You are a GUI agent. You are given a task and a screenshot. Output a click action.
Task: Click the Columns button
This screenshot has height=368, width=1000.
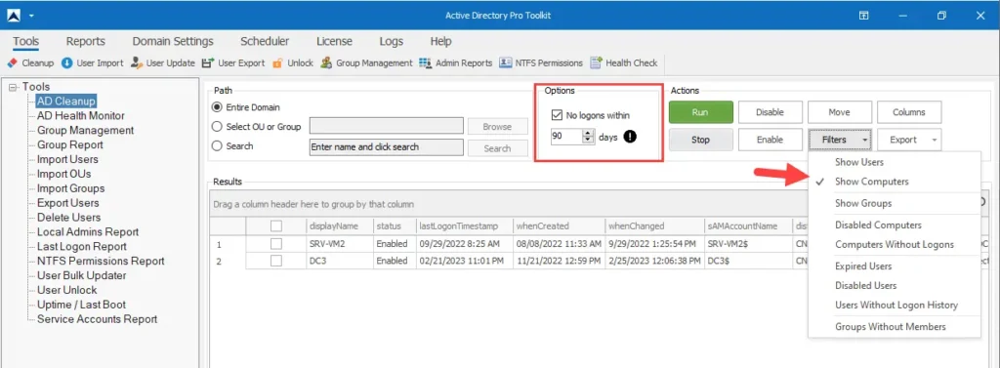coord(909,112)
